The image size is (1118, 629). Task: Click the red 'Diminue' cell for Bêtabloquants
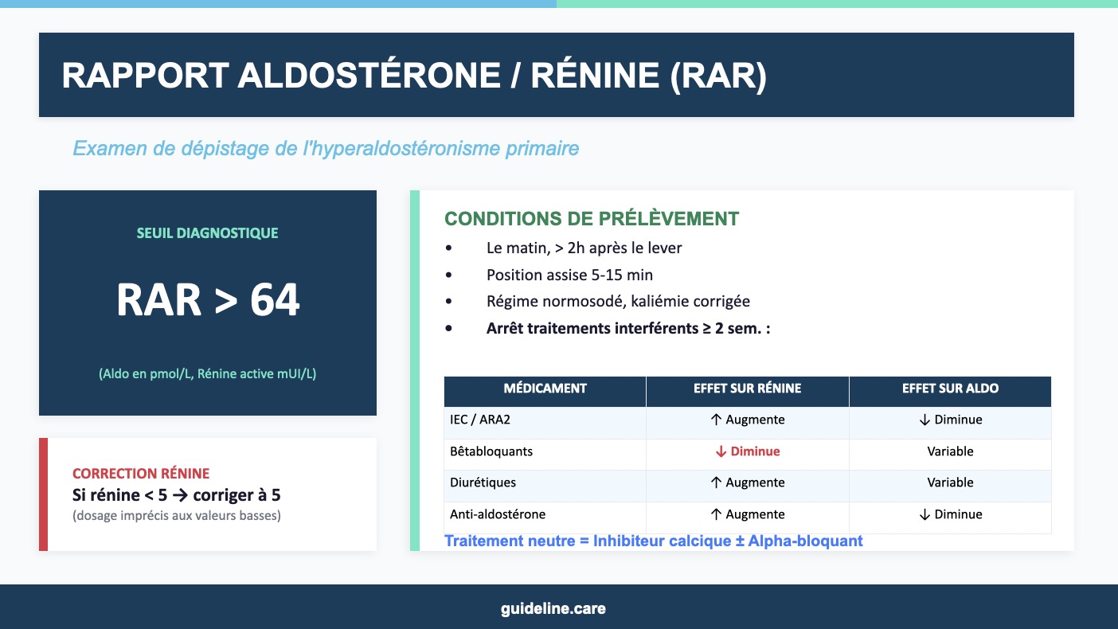click(747, 451)
